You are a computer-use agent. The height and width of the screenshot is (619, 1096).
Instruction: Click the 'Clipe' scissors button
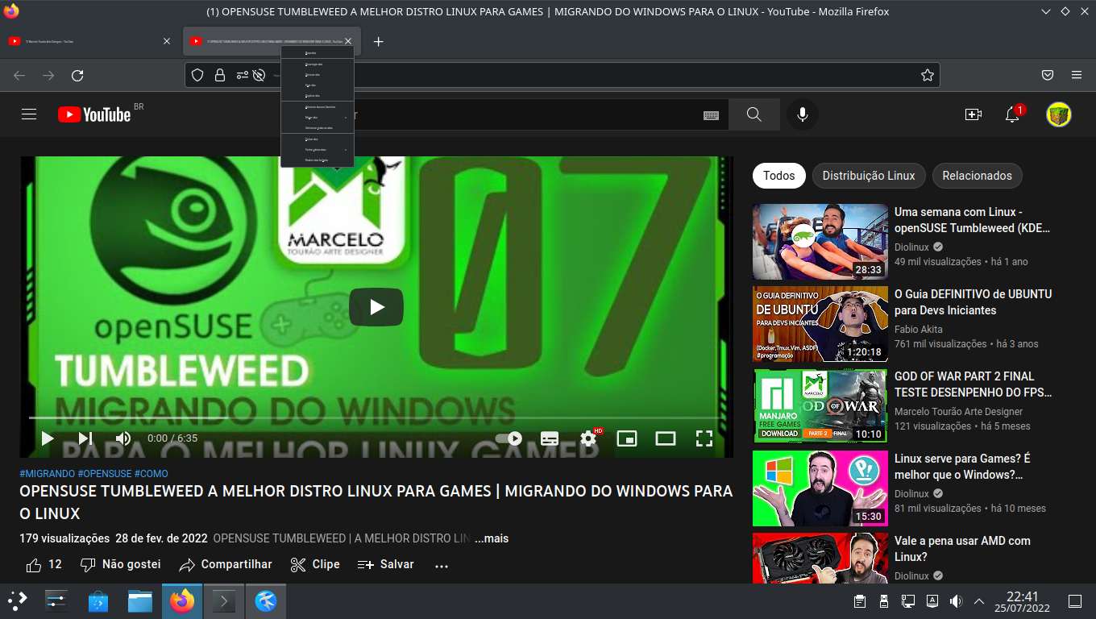315,565
